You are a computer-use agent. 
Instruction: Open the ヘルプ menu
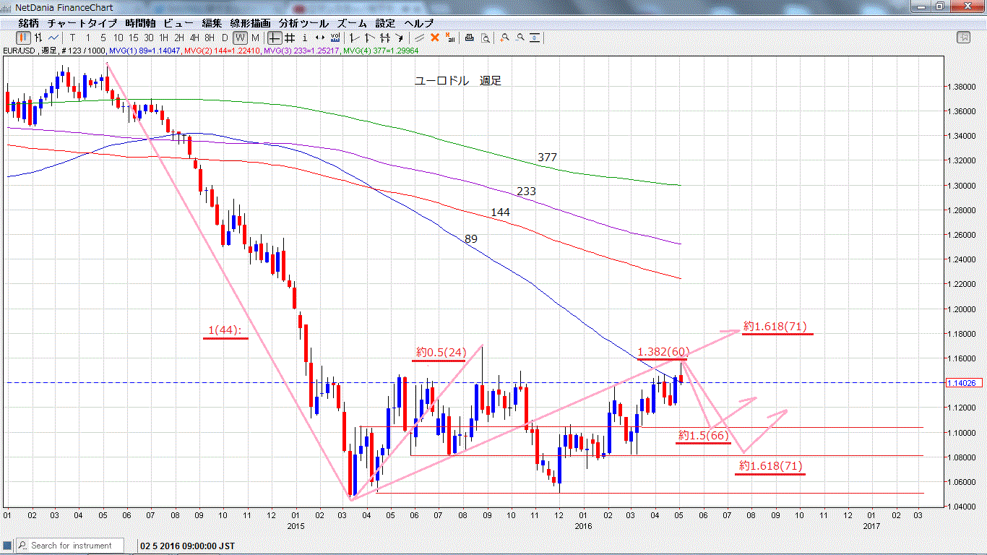(x=419, y=23)
